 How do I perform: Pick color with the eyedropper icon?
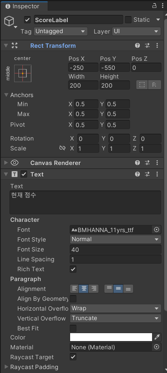[x=157, y=337]
